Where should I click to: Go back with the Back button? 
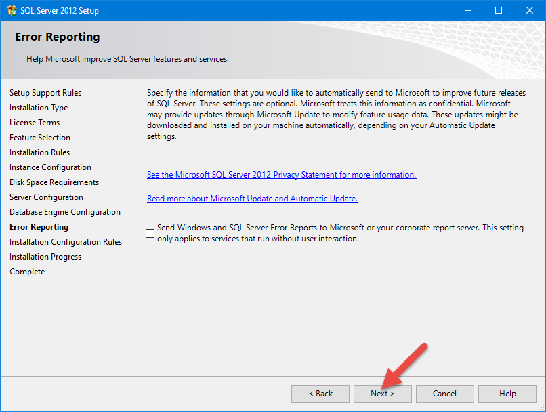(320, 394)
